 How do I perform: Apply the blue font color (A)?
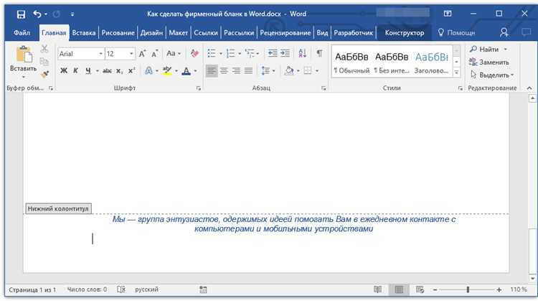(186, 71)
